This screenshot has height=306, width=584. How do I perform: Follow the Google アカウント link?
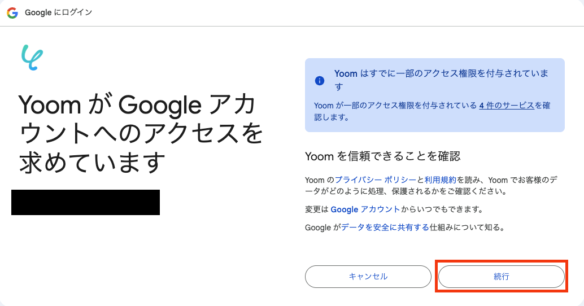(x=365, y=209)
